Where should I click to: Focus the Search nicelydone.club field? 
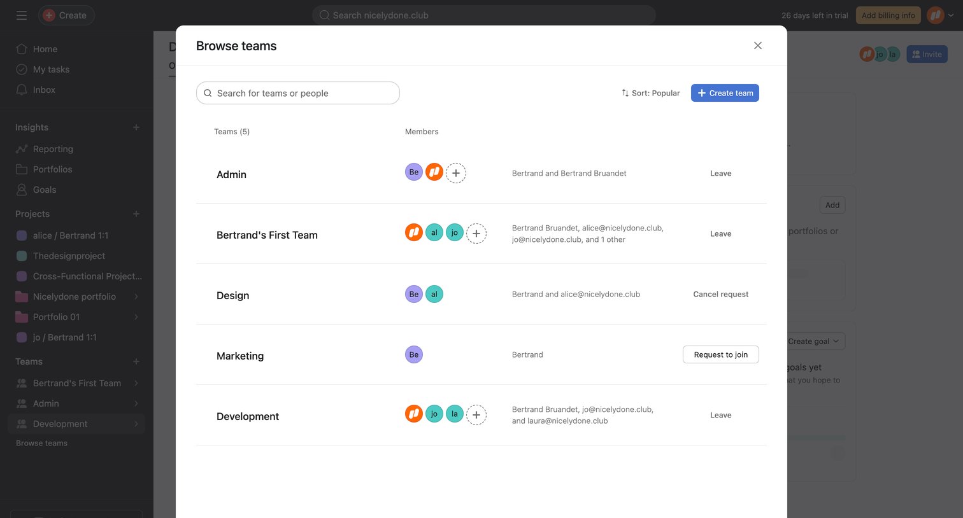point(483,15)
